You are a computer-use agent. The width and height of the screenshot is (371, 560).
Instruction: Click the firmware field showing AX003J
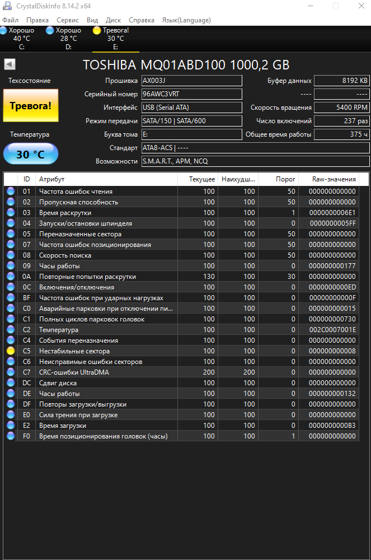pyautogui.click(x=191, y=81)
